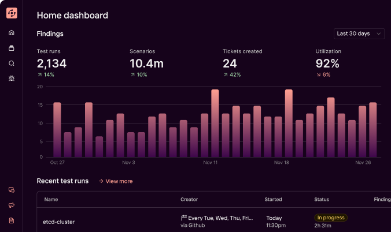Click the Utilization value 92%

(x=327, y=63)
